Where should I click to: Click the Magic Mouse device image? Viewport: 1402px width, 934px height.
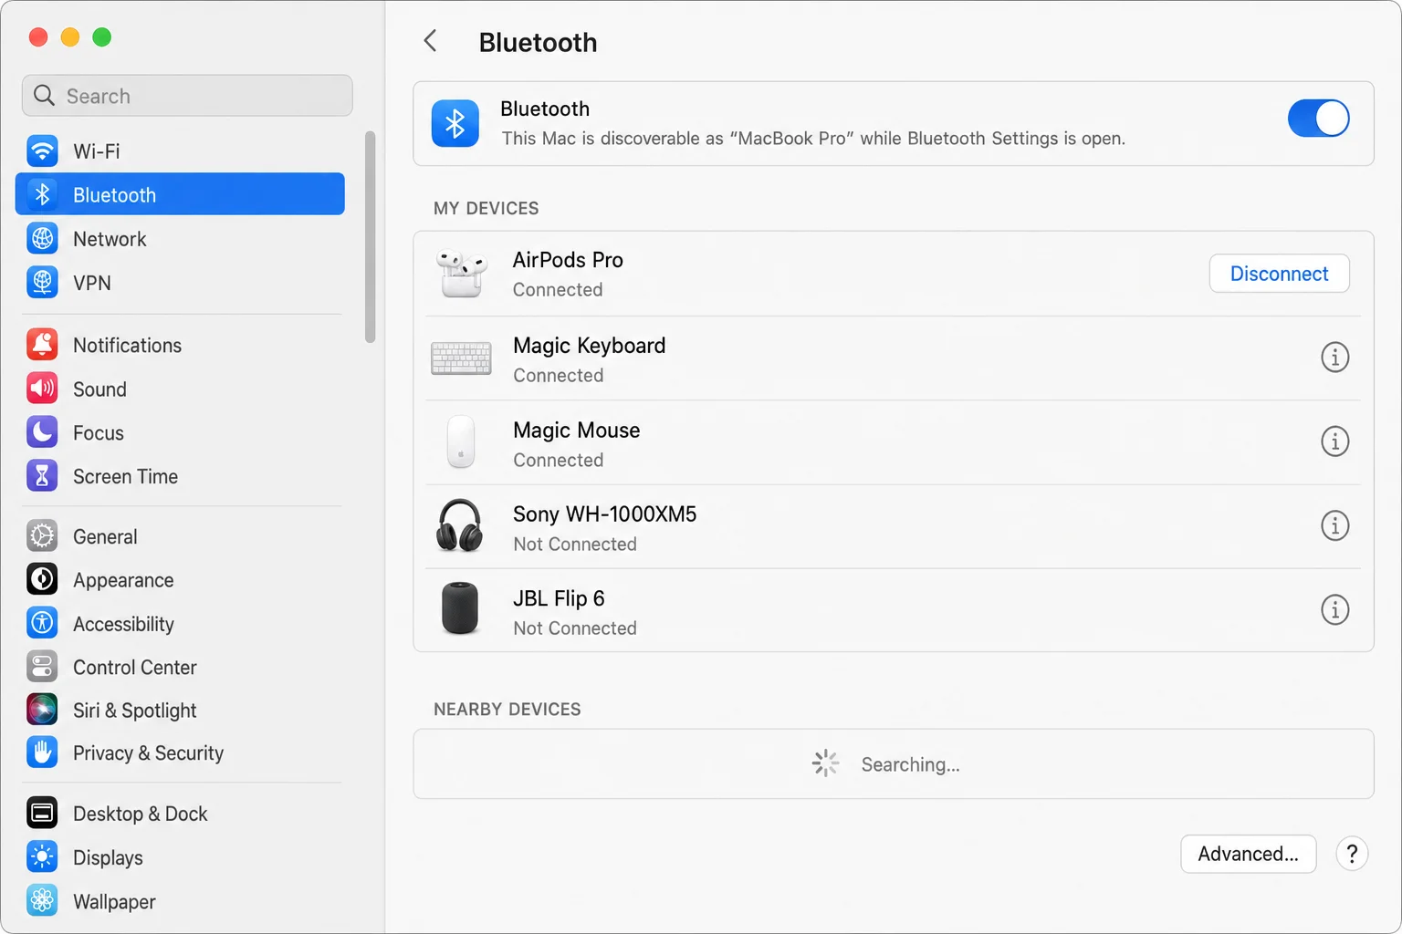point(461,442)
